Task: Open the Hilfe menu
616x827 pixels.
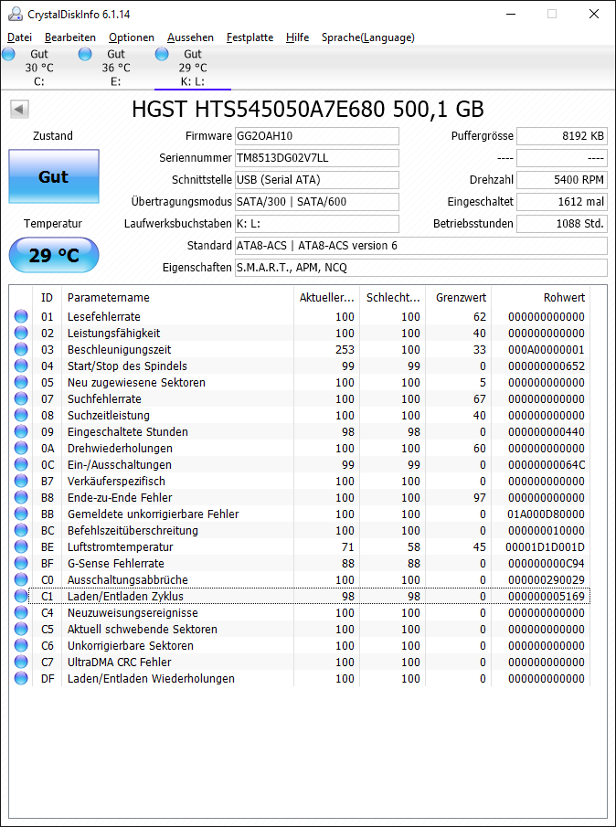Action: [297, 37]
